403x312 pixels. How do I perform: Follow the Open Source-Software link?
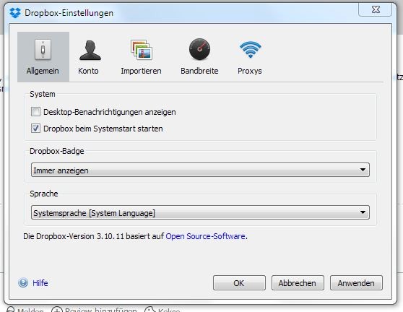pyautogui.click(x=205, y=236)
